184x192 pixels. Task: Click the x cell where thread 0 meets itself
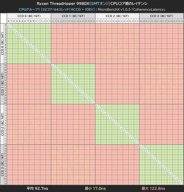8,25
